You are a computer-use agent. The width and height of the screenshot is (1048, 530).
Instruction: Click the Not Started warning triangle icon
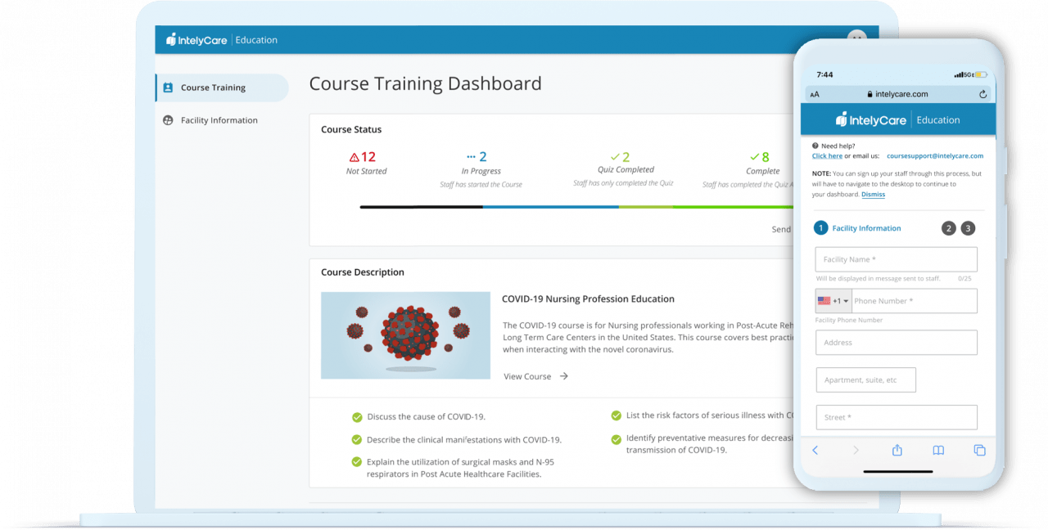coord(354,157)
